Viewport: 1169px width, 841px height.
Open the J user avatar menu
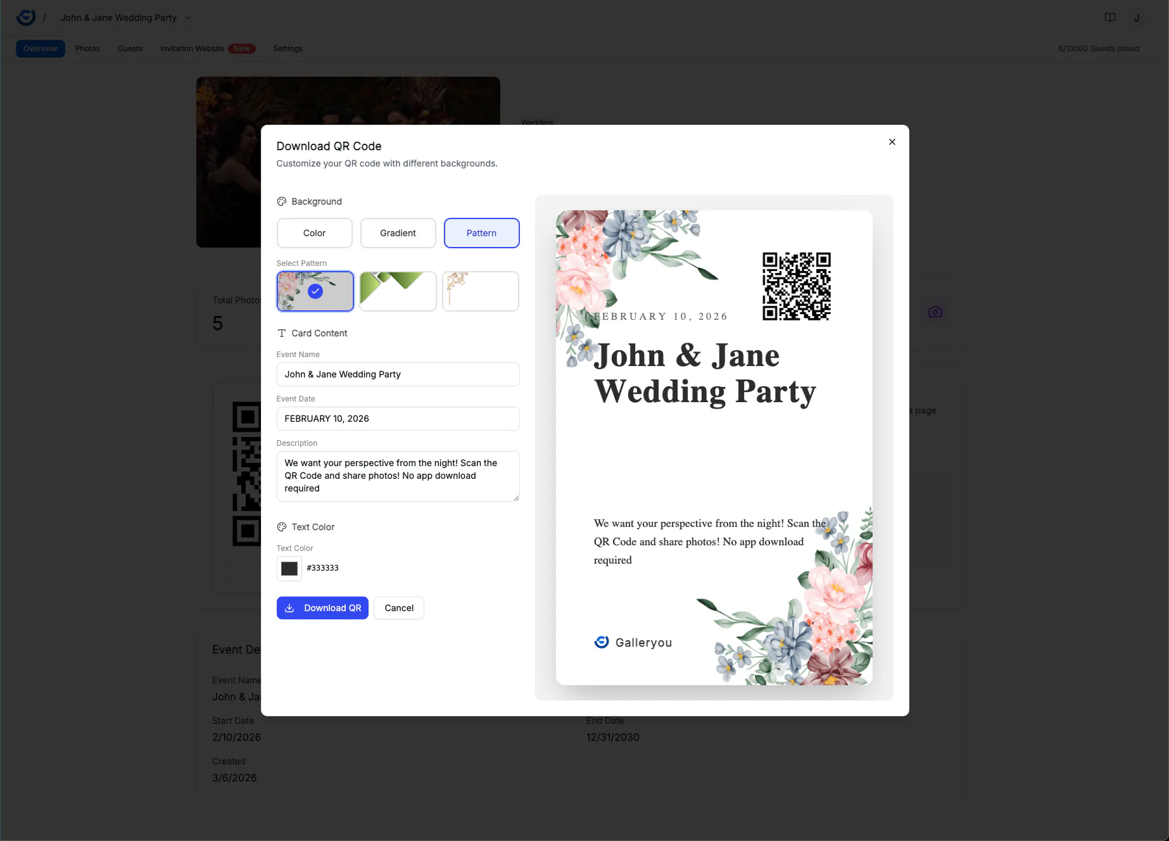click(1137, 18)
